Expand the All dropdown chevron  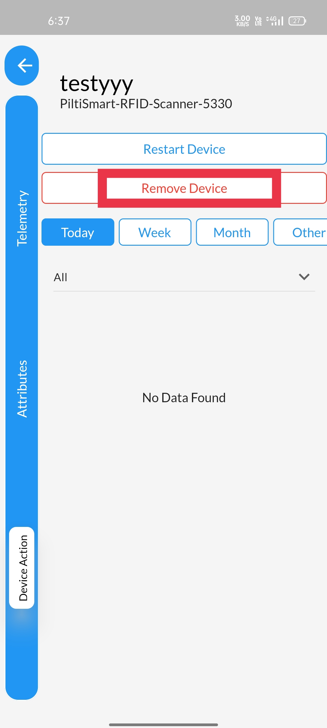tap(304, 277)
